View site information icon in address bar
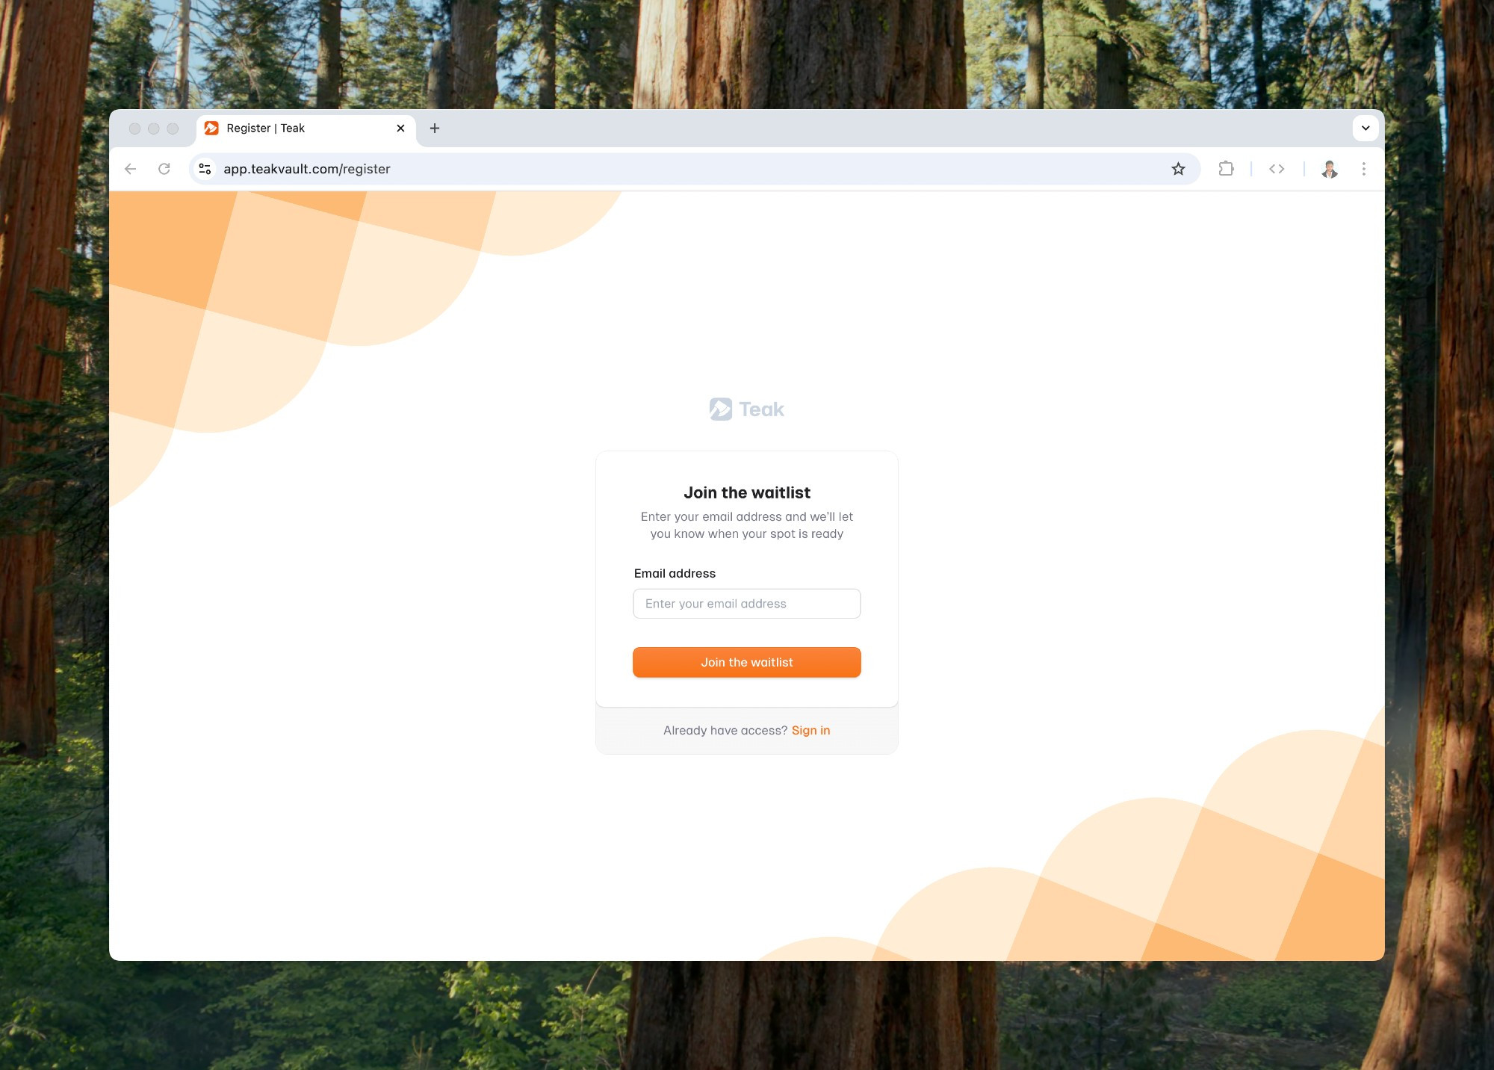This screenshot has width=1494, height=1070. [x=205, y=169]
